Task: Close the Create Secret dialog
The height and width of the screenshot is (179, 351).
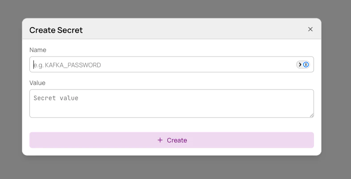Action: 310,29
